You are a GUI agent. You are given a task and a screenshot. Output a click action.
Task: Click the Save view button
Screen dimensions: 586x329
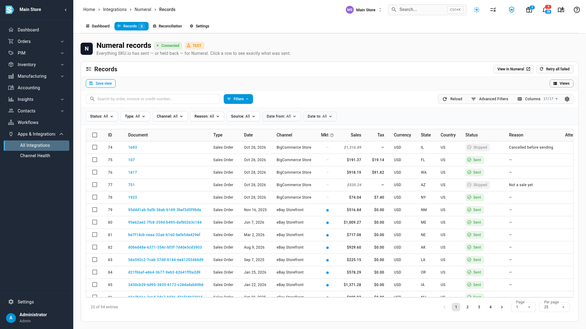(100, 83)
